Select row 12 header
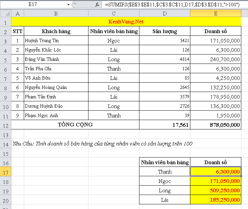The height and width of the screenshot is (209, 248). click(x=6, y=125)
